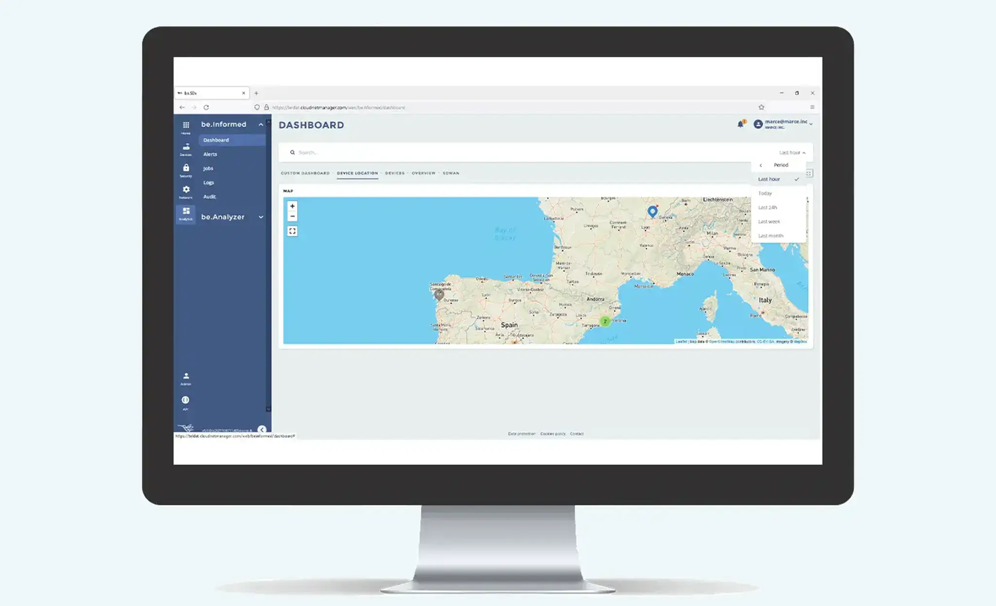996x606 pixels.
Task: Select the Last month period option
Action: pyautogui.click(x=778, y=235)
